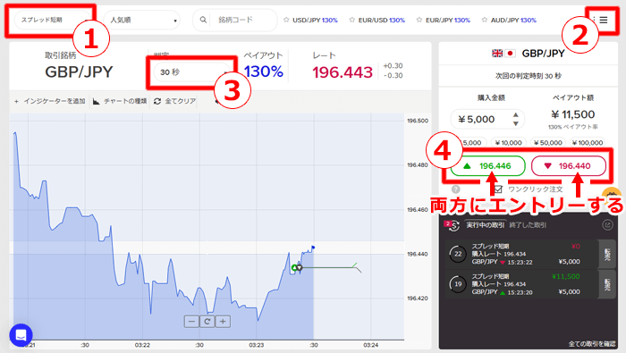Click the help question mark icon
This screenshot has width=626, height=353.
(455, 189)
